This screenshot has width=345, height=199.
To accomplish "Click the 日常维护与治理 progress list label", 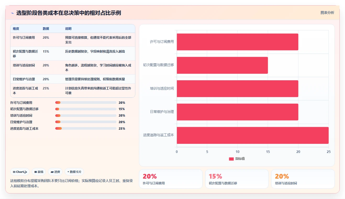I will (21, 122).
